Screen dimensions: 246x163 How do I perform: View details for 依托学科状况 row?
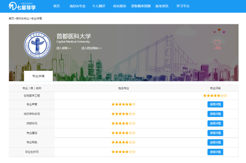coord(215,114)
